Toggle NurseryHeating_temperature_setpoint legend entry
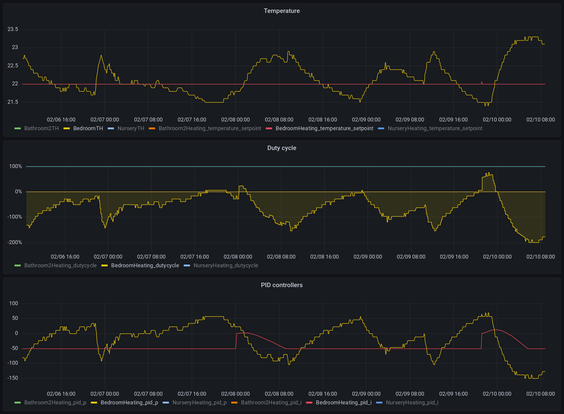 435,128
